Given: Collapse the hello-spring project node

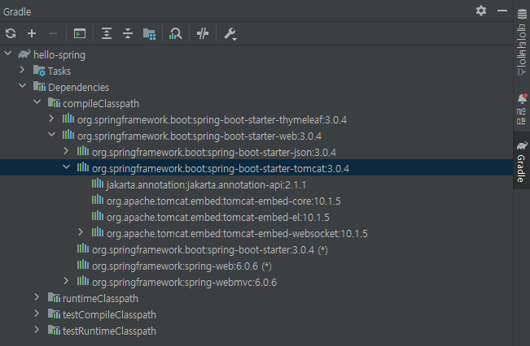Looking at the screenshot, I should (x=8, y=54).
